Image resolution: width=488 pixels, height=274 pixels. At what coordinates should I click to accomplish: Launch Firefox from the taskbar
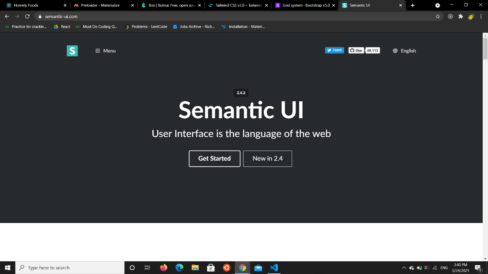[163, 268]
